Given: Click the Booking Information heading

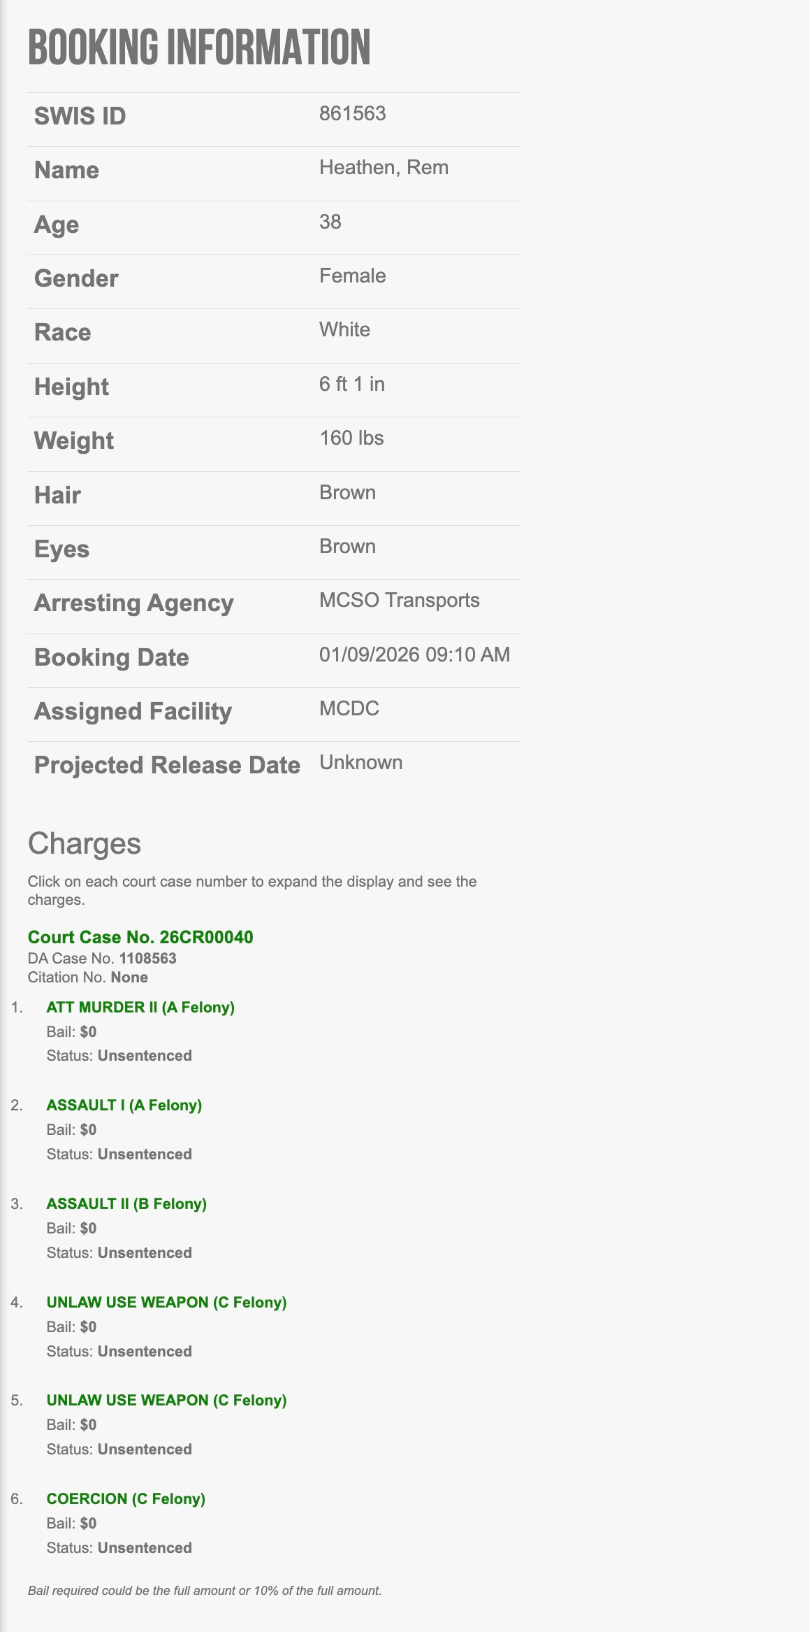Looking at the screenshot, I should pyautogui.click(x=199, y=48).
